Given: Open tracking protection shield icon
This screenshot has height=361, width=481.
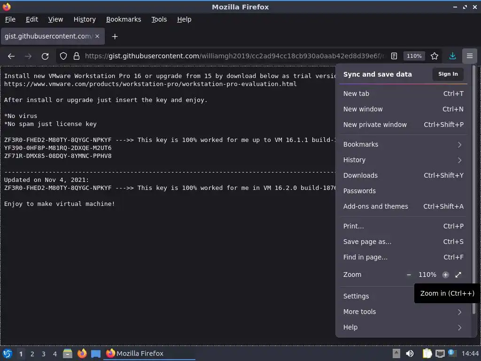Looking at the screenshot, I should pos(63,56).
